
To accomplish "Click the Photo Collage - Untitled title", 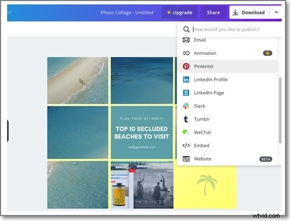I will click(x=127, y=13).
